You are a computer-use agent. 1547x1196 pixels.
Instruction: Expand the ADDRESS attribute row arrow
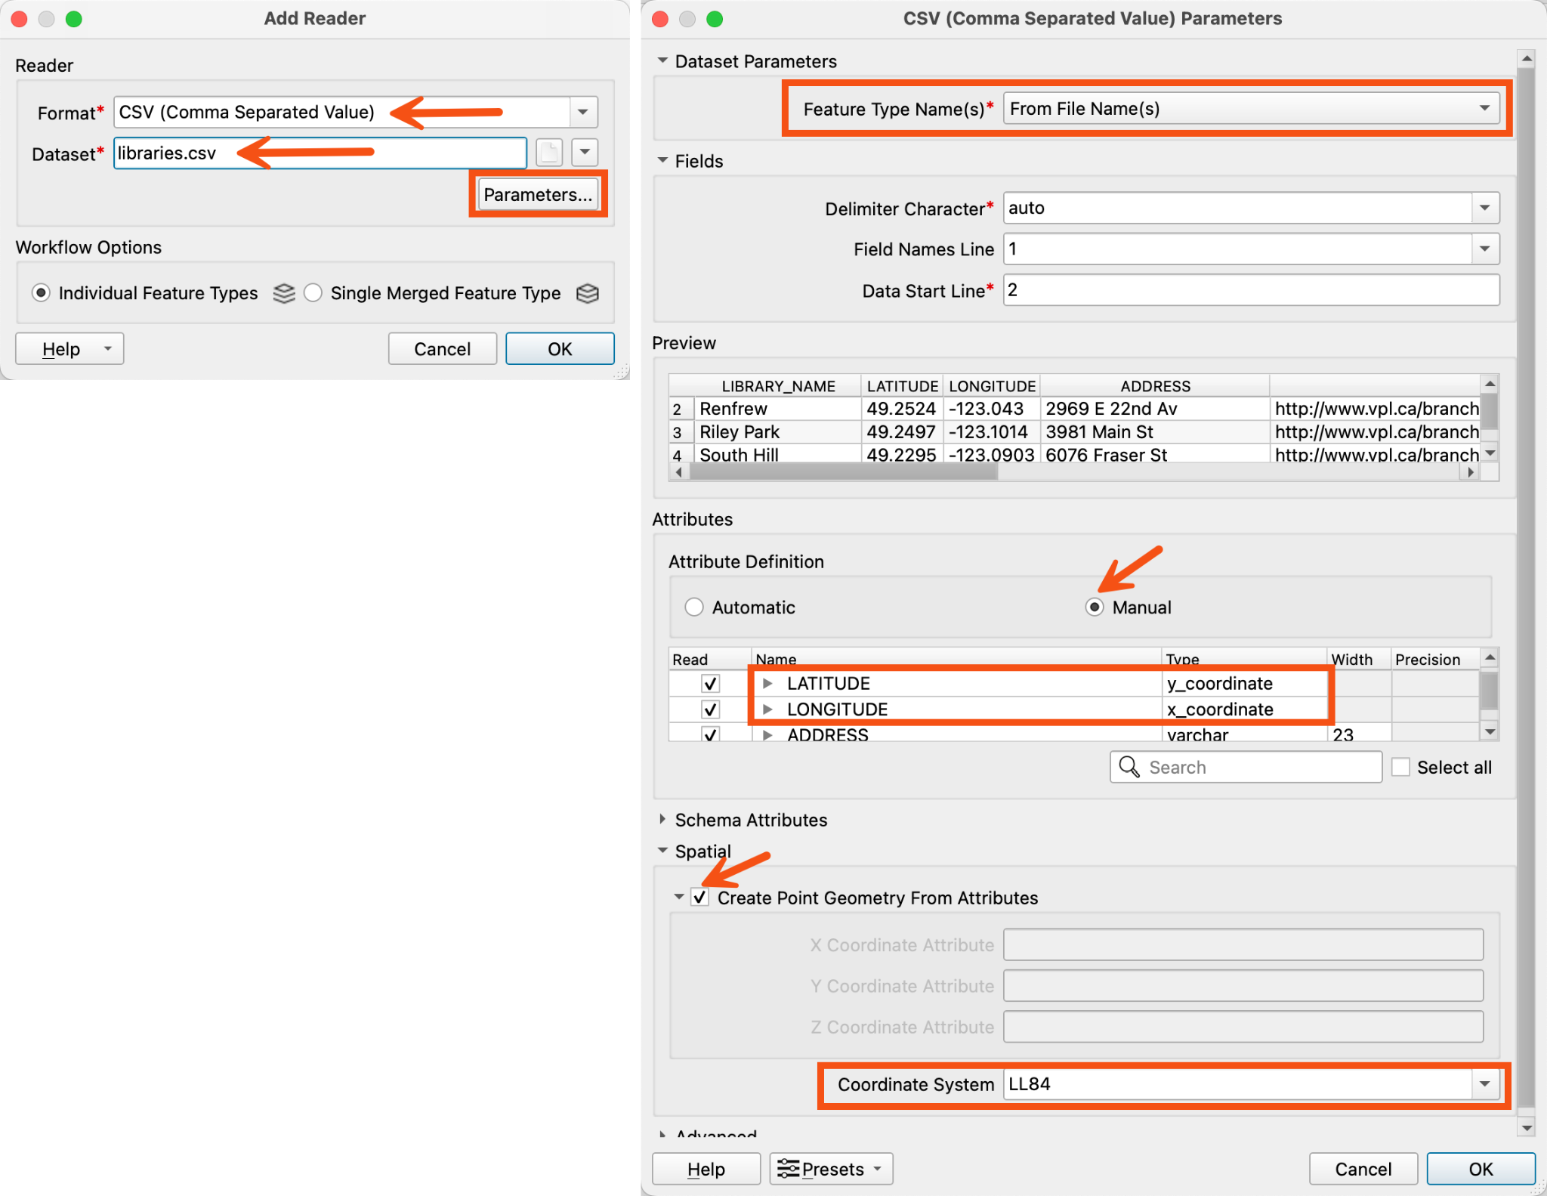click(767, 734)
